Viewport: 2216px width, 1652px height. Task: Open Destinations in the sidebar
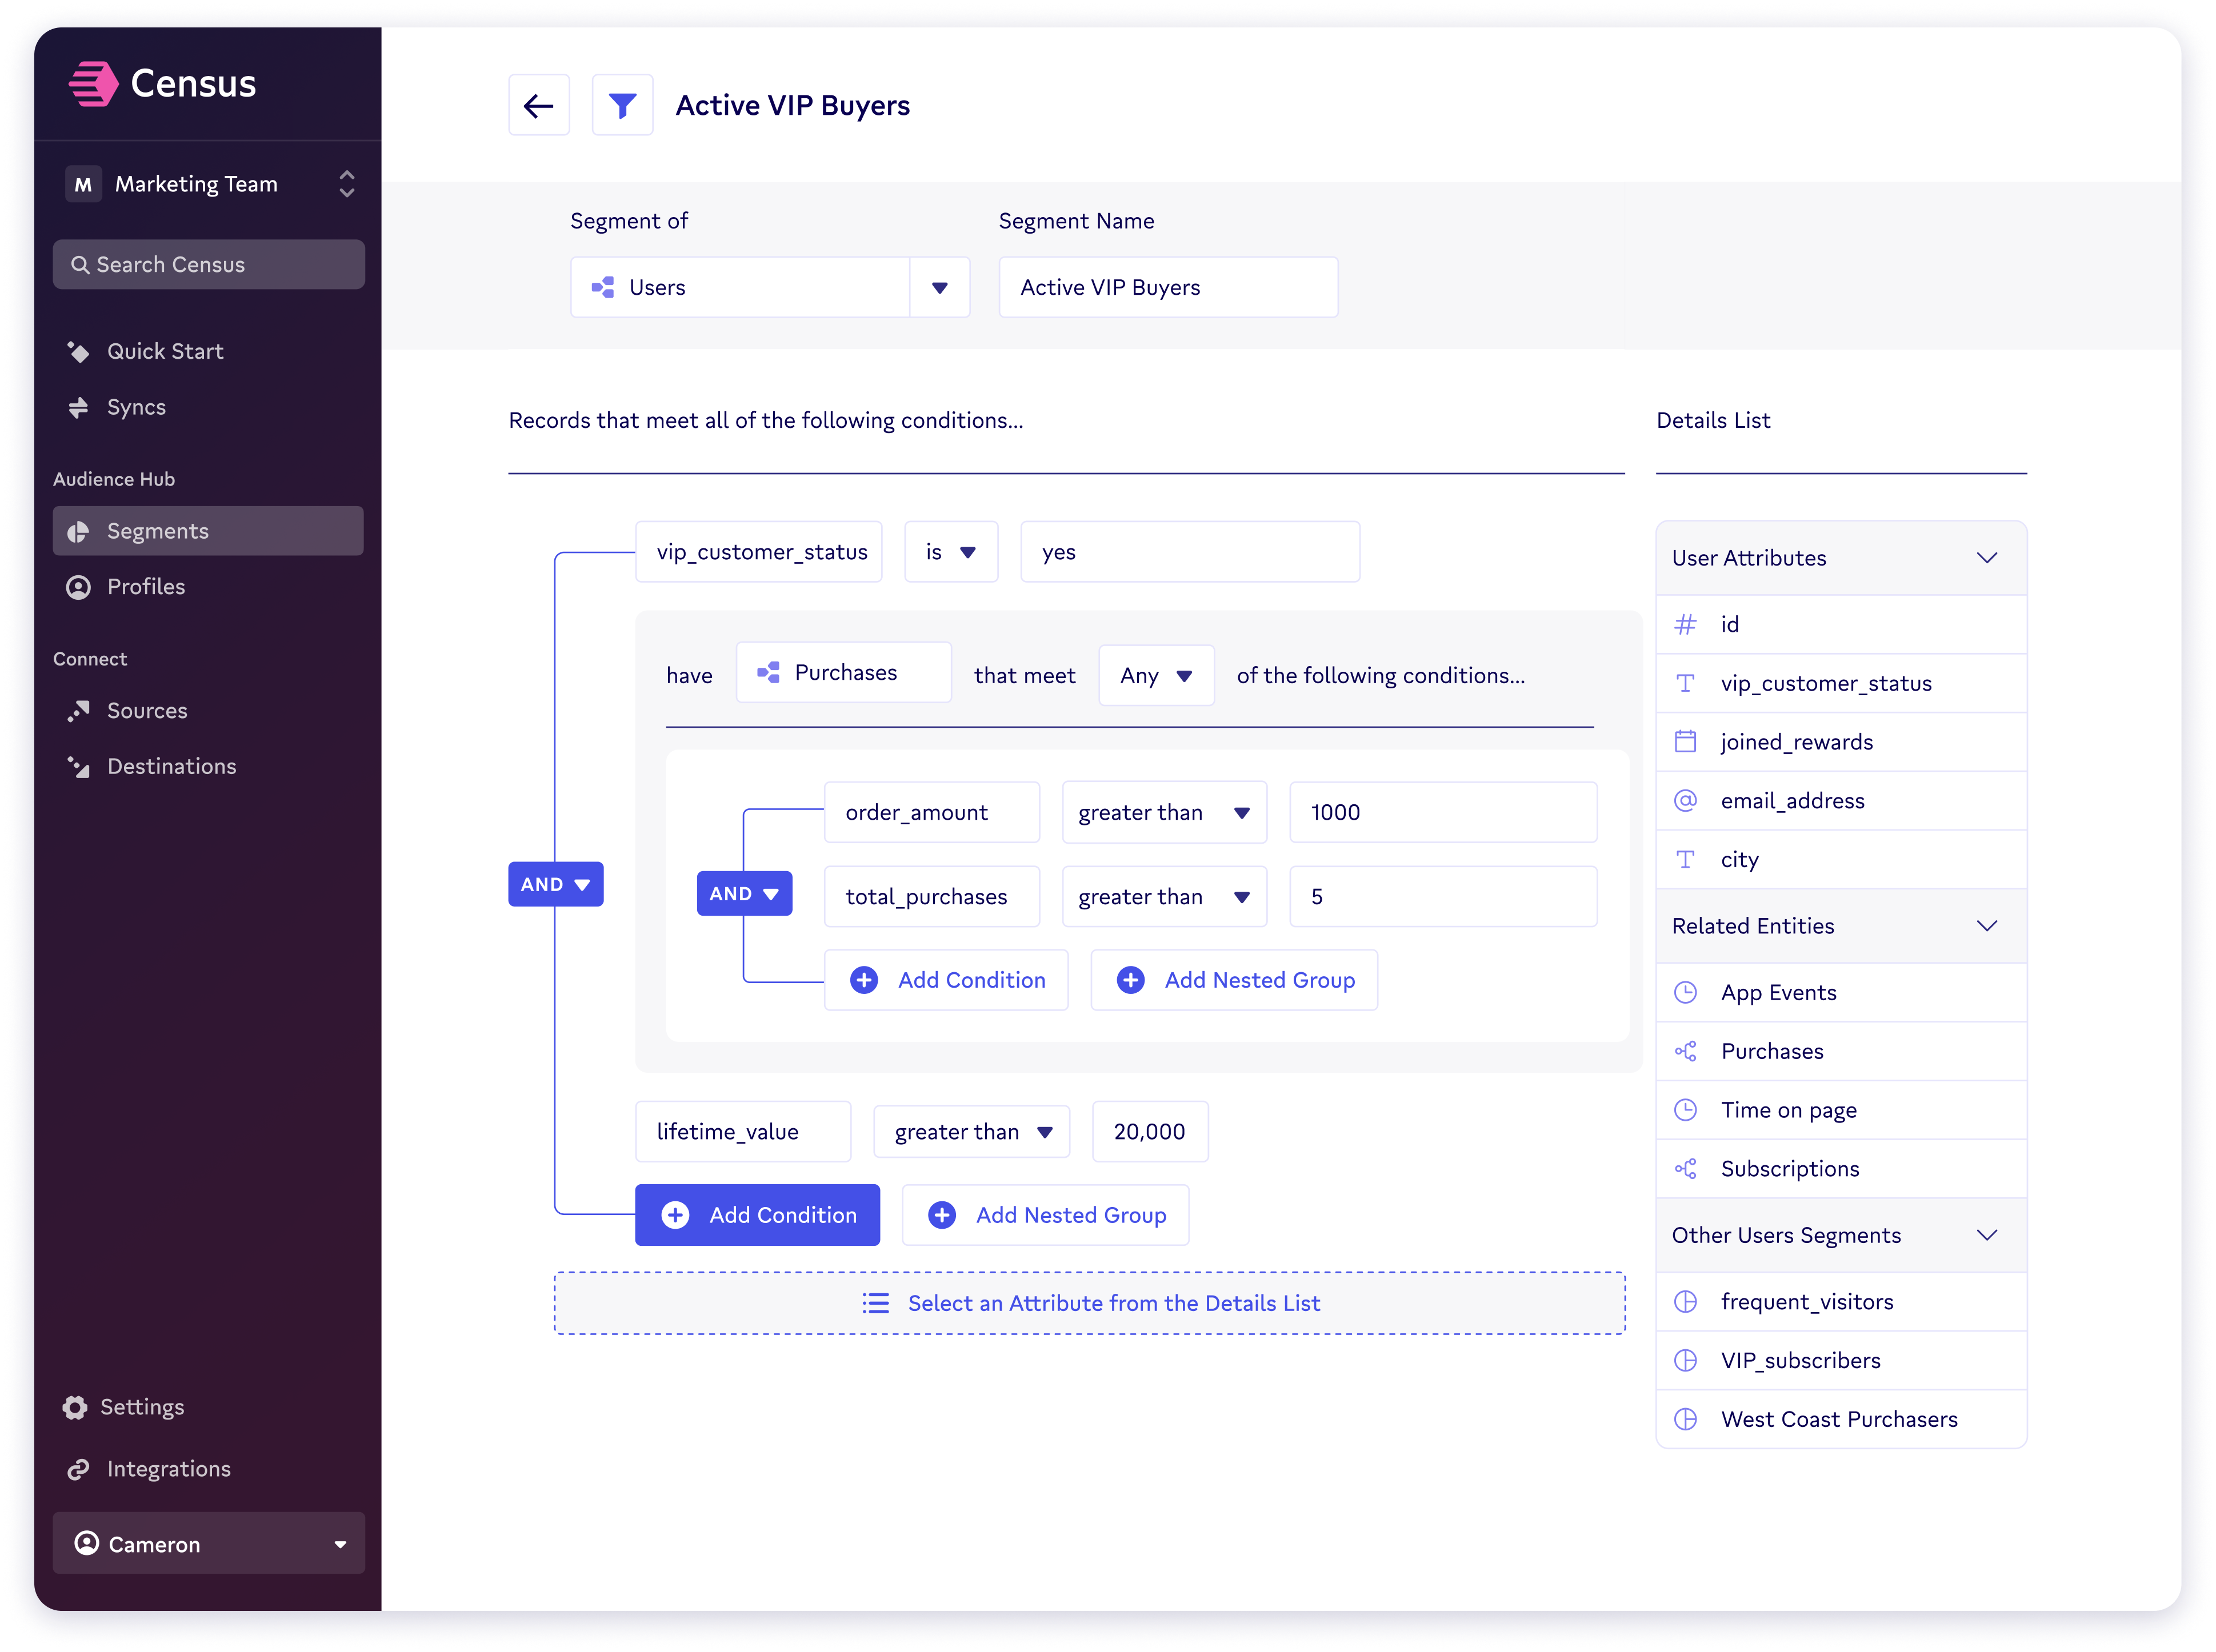[171, 766]
